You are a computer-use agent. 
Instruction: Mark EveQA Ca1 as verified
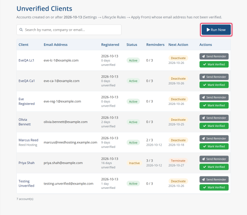pos(214,85)
